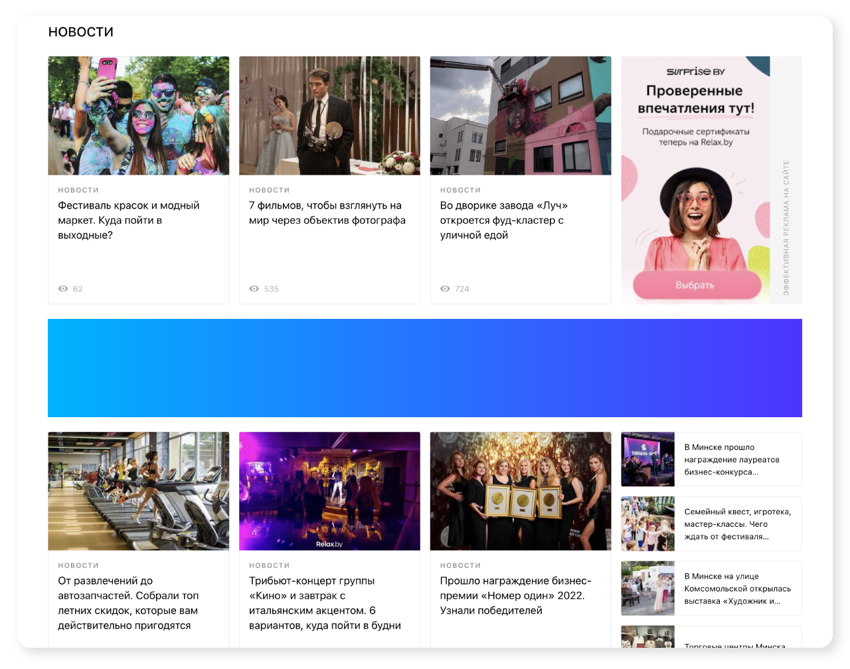Open the Фестиваль красок и модный маркет article
The height and width of the screenshot is (669, 850).
click(129, 221)
